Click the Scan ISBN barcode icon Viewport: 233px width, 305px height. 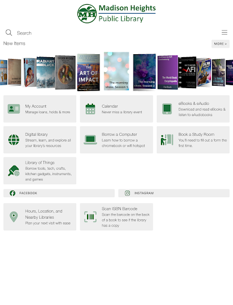pos(91,217)
